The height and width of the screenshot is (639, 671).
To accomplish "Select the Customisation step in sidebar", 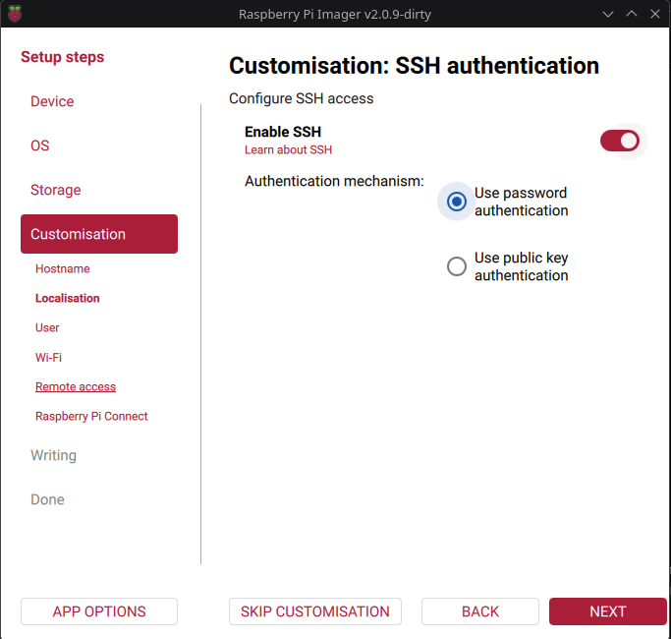I will click(x=99, y=234).
